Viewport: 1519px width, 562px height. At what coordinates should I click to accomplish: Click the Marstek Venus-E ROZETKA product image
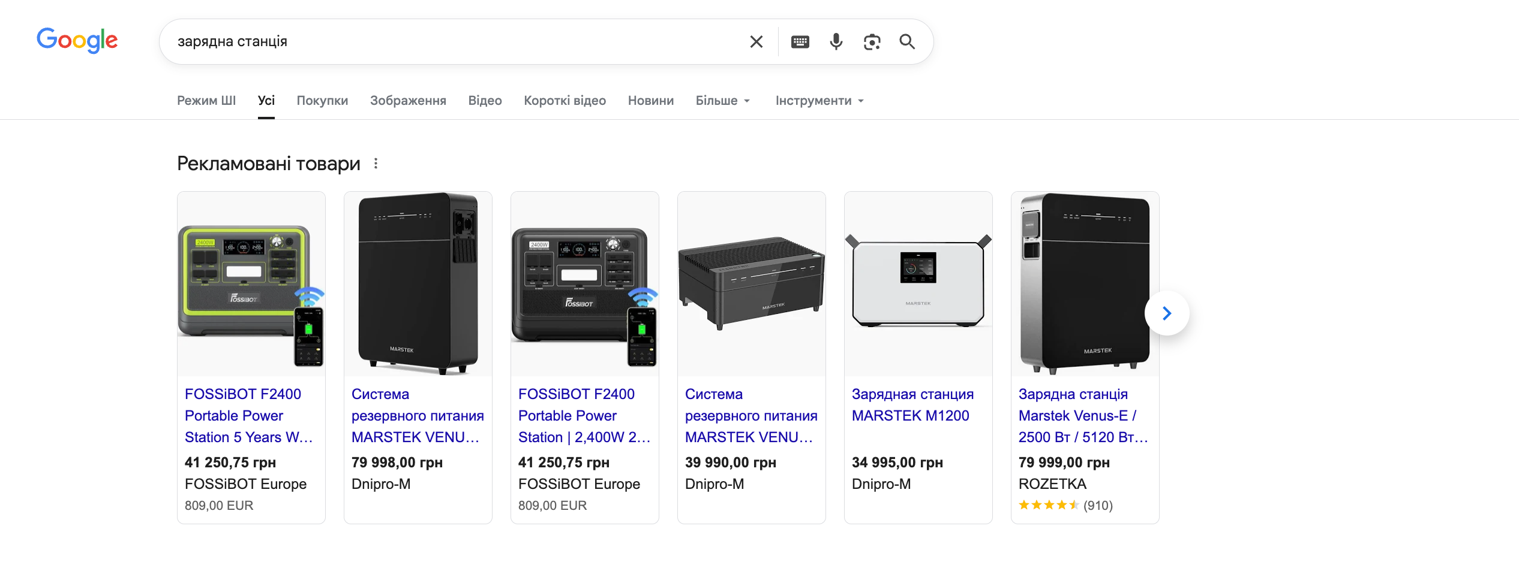[x=1085, y=284]
